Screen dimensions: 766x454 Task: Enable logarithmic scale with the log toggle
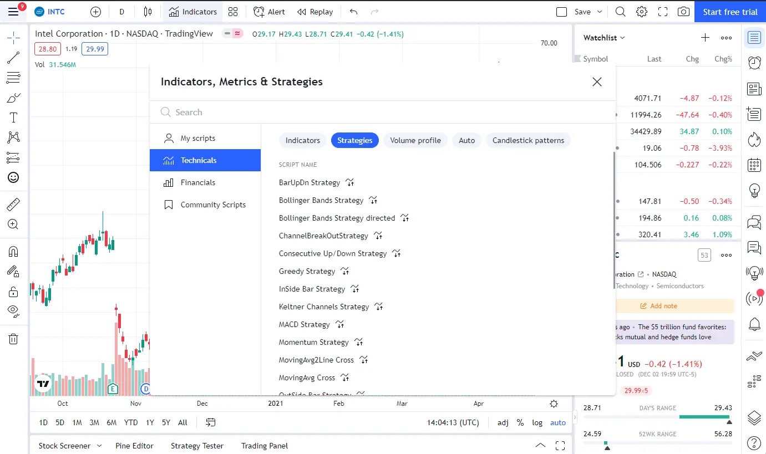click(x=537, y=422)
